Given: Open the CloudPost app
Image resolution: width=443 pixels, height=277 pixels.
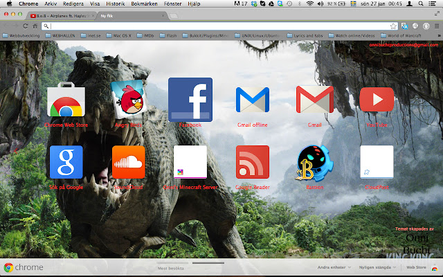Looking at the screenshot, I should coord(377,162).
